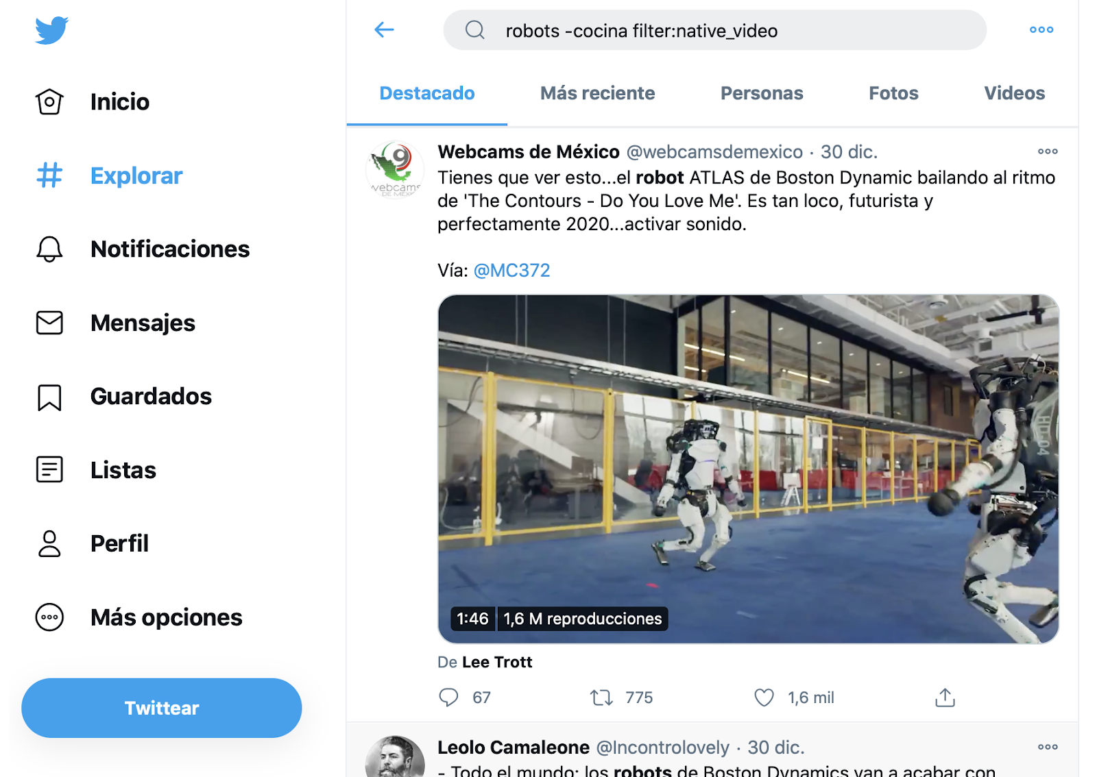Image resolution: width=1097 pixels, height=777 pixels.
Task: Retweet the post with 775 retweets
Action: point(601,698)
